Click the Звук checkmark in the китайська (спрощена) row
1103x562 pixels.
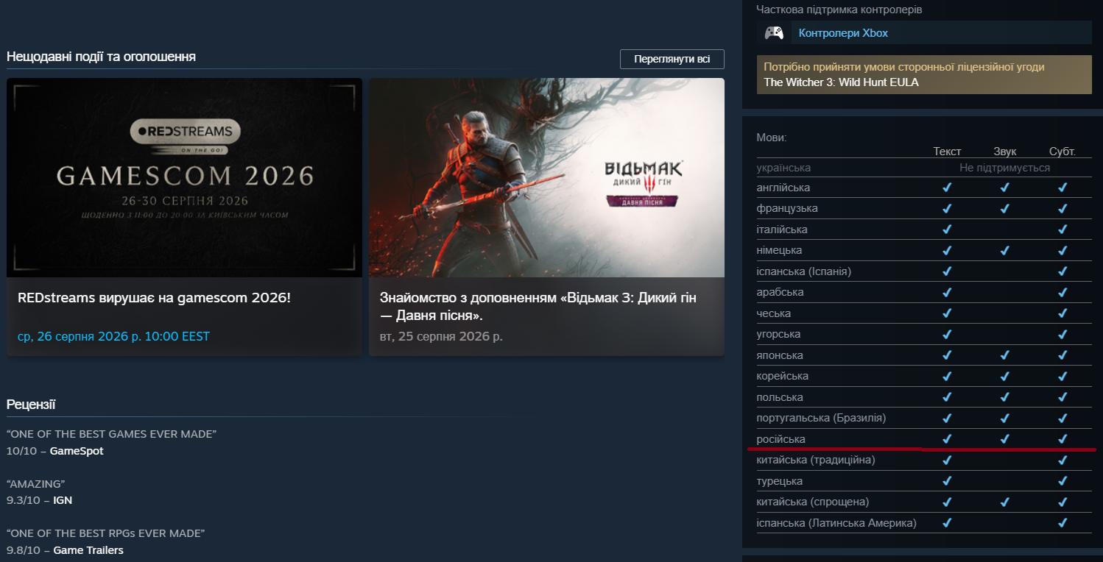[1004, 502]
